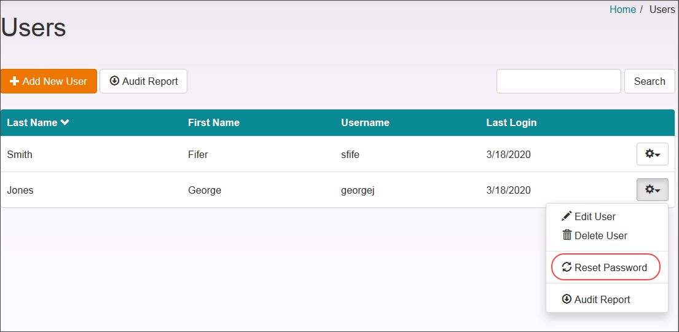The image size is (679, 332).
Task: Click the pencil icon next to Edit User
Action: (x=567, y=216)
